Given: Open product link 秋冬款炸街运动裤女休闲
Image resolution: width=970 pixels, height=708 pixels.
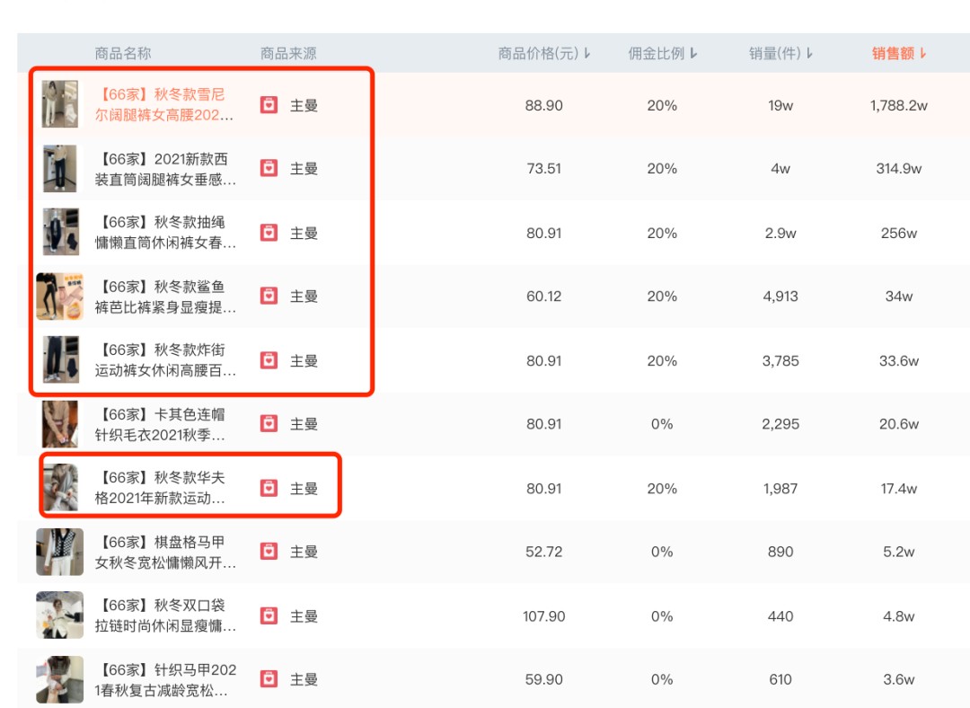Looking at the screenshot, I should tap(165, 360).
